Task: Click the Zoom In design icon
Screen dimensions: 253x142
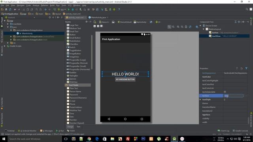Action: (x=178, y=27)
